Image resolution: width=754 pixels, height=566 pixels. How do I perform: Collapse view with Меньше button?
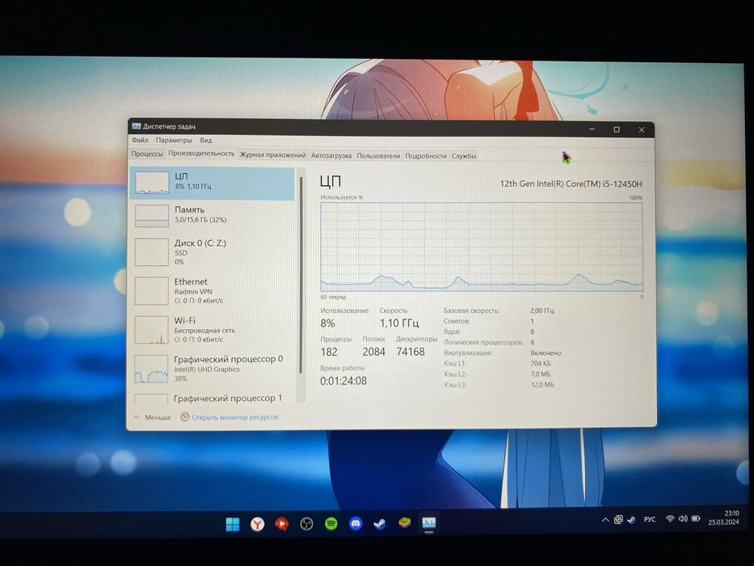pyautogui.click(x=153, y=417)
